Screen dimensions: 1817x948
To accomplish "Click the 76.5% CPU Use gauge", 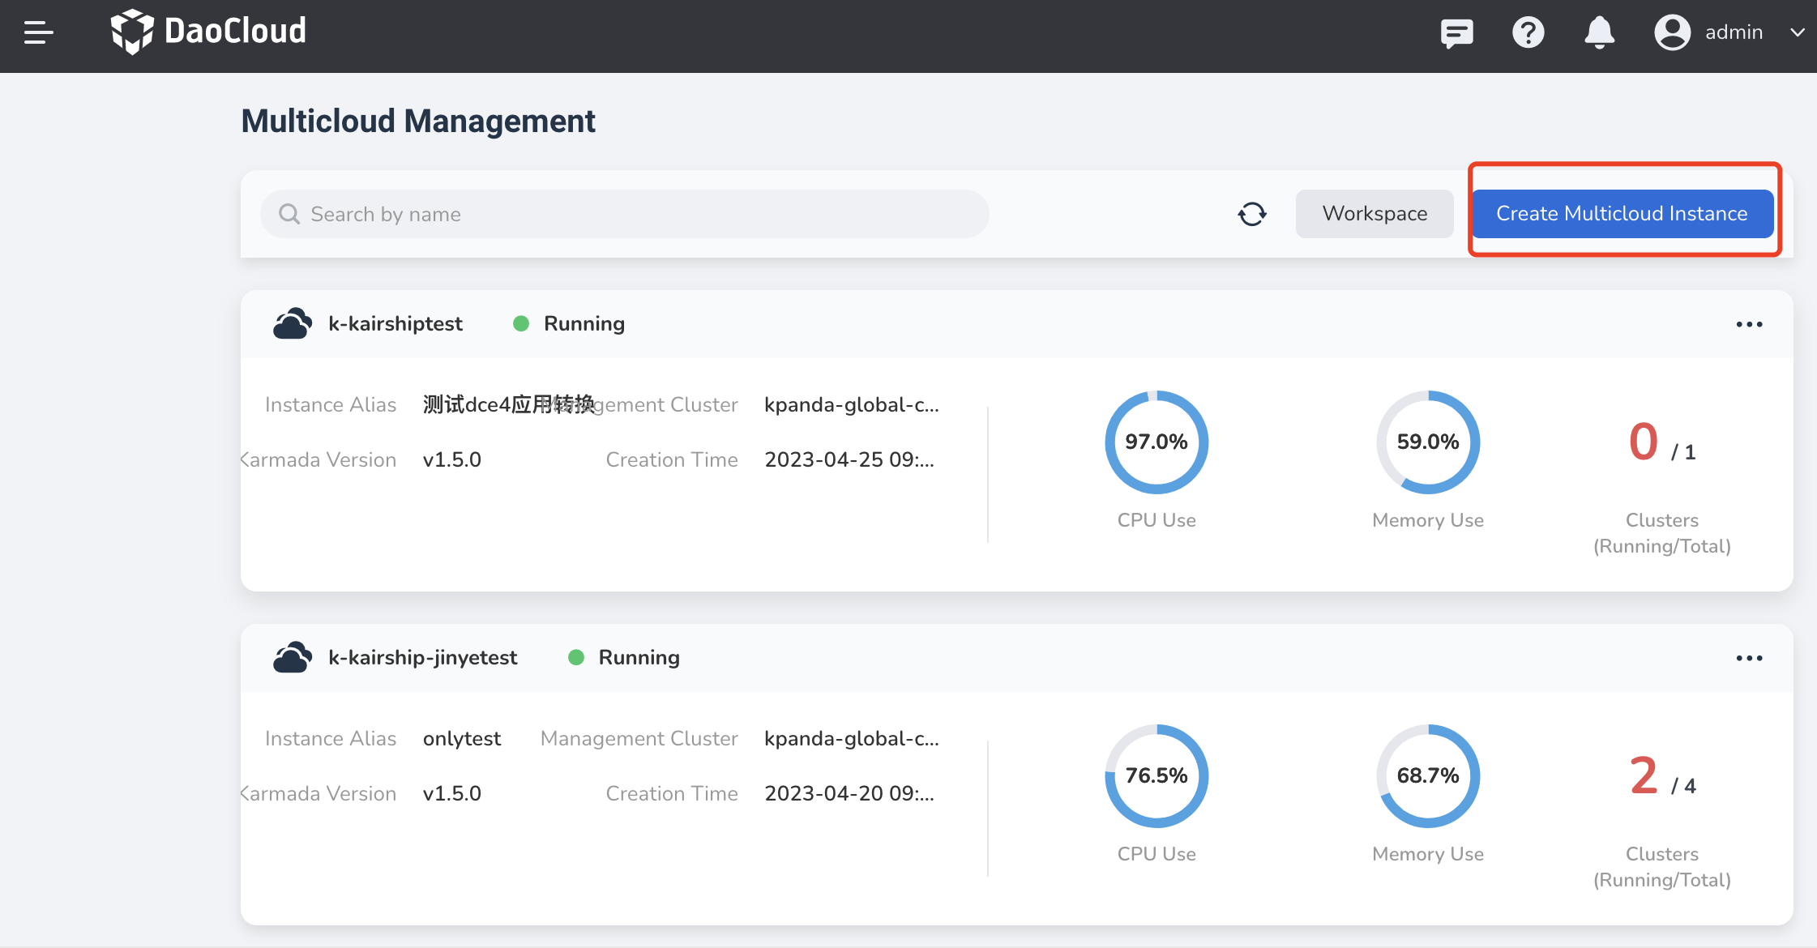I will [x=1156, y=776].
